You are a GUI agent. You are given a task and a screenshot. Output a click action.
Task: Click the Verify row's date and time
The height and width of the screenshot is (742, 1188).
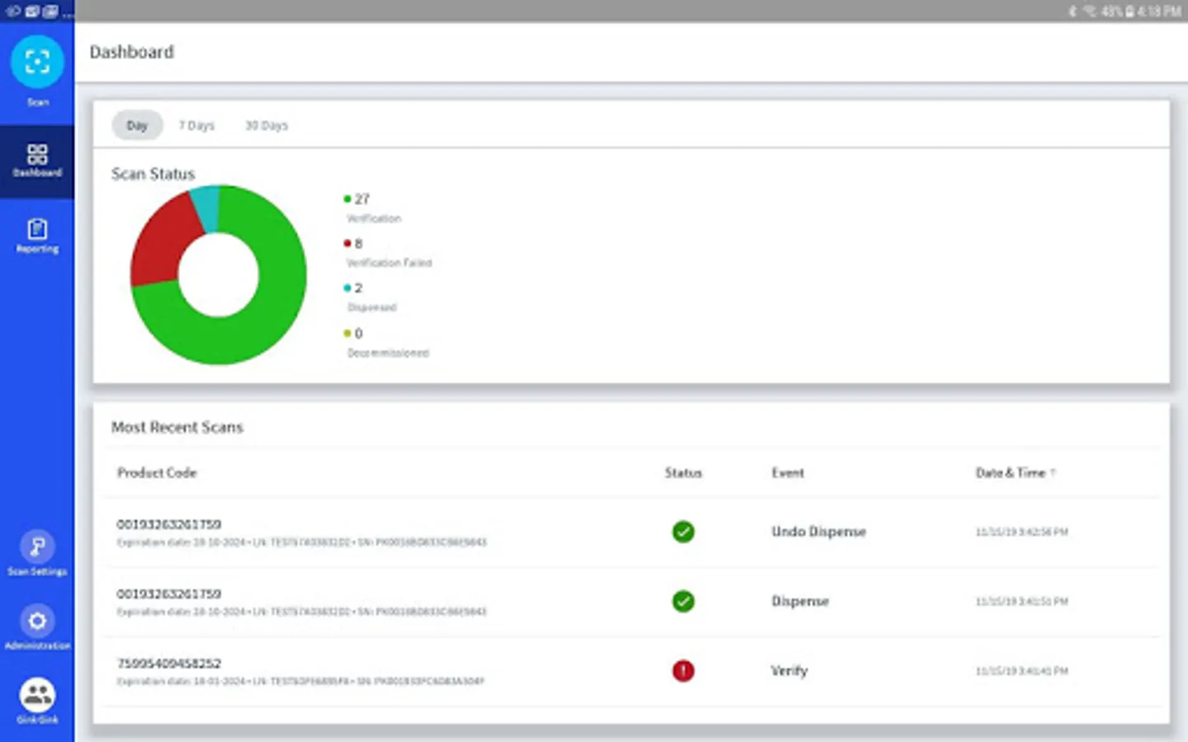pyautogui.click(x=1021, y=671)
